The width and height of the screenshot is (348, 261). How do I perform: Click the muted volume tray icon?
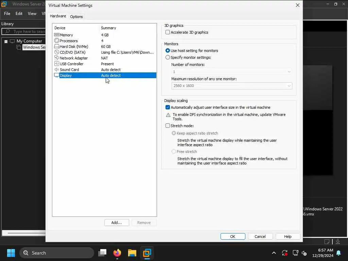pos(304,253)
